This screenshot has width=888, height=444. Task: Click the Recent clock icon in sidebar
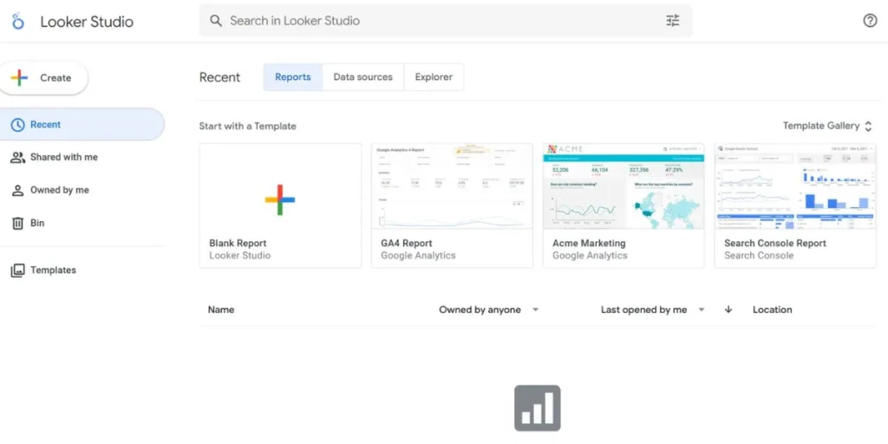[x=18, y=125]
